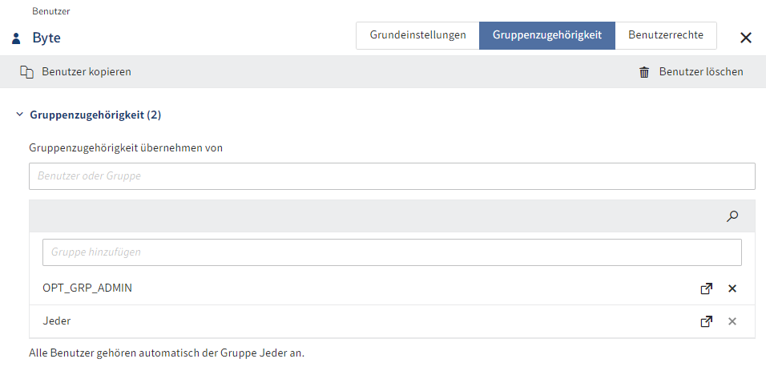Viewport: 766px width, 387px height.
Task: Click the trash can delete icon
Action: point(644,72)
